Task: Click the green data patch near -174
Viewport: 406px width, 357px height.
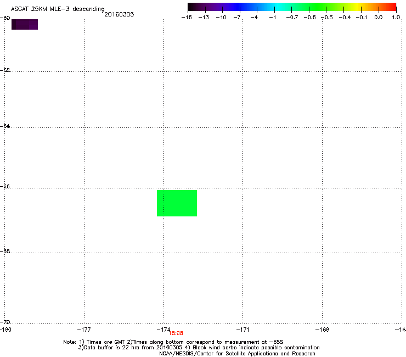Action: [x=177, y=203]
